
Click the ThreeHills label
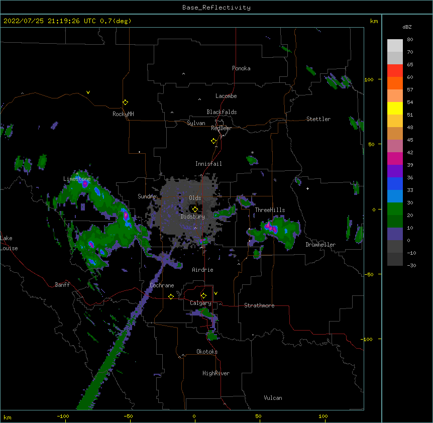[x=270, y=210]
